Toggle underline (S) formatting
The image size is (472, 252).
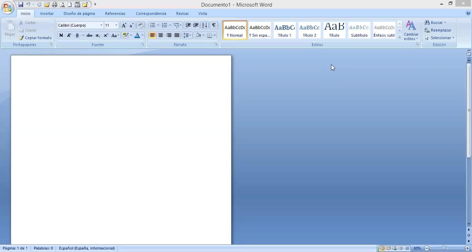[77, 35]
